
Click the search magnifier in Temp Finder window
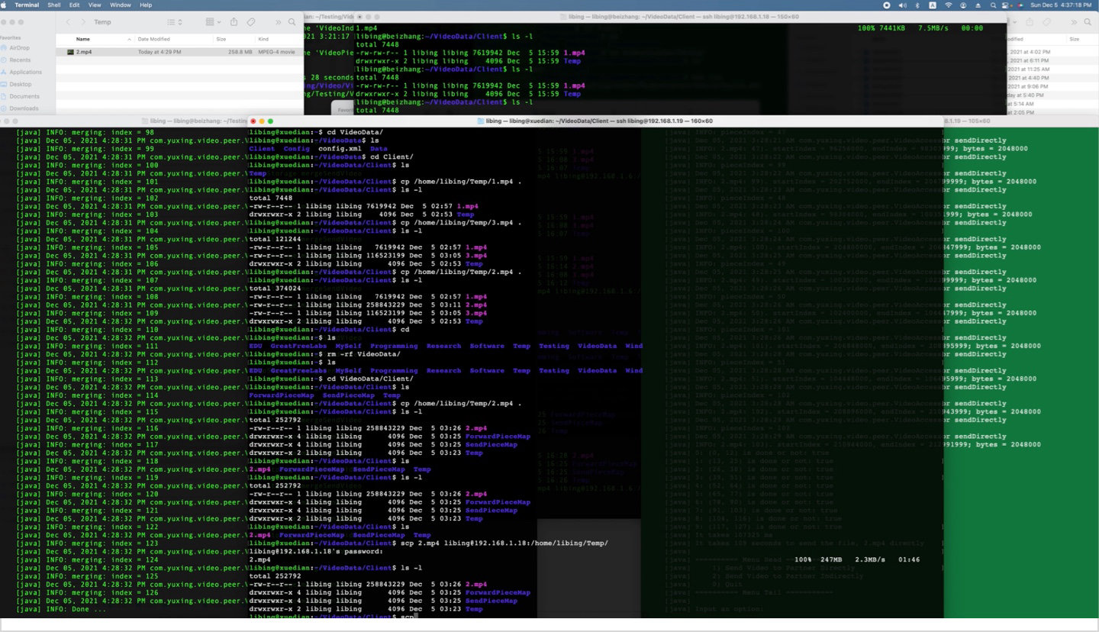point(293,22)
